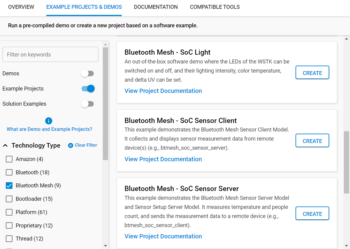Check the Bootloader (15) checkbox
The image size is (350, 249).
click(x=9, y=199)
